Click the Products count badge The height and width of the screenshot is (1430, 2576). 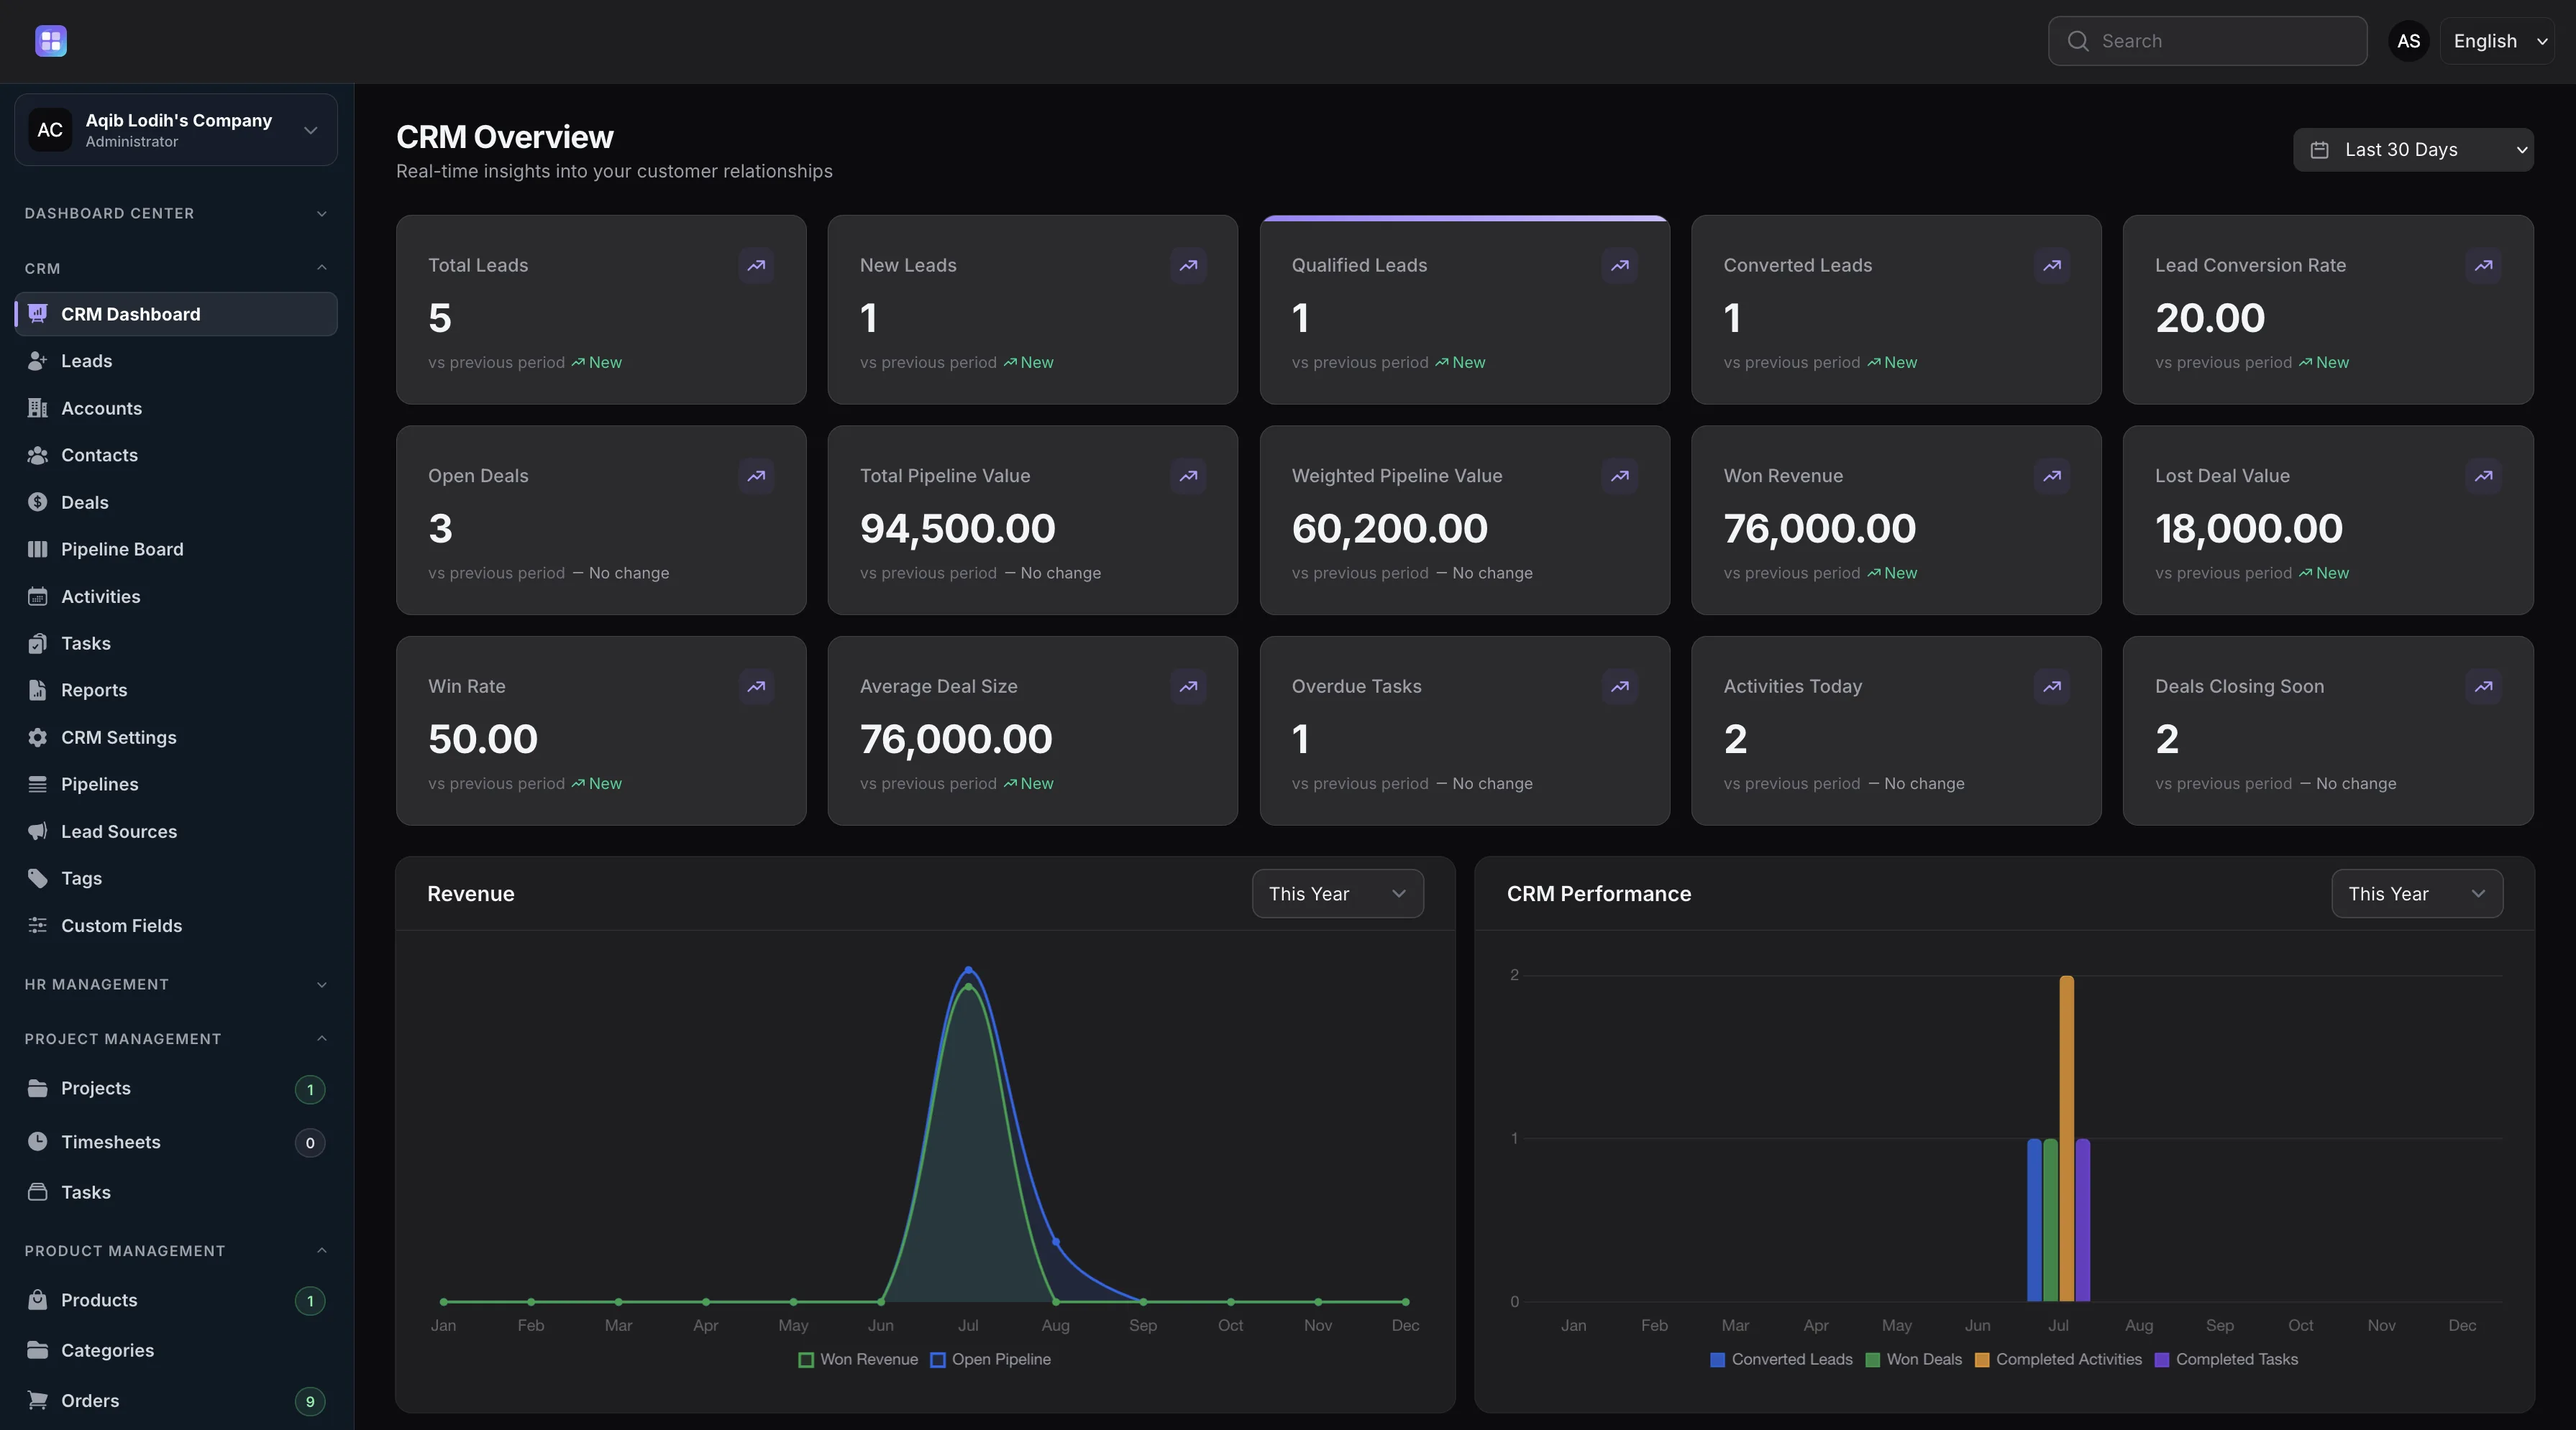tap(310, 1301)
